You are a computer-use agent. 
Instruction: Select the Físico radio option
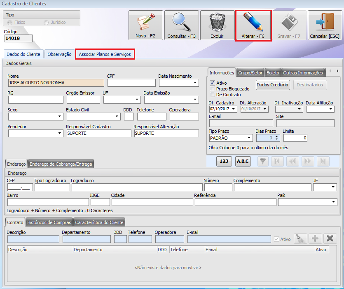point(10,22)
